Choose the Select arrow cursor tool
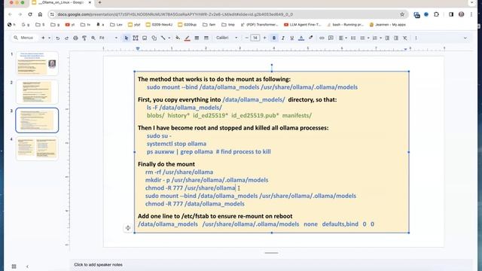Viewport: 482px width, 271px height. coord(127,38)
